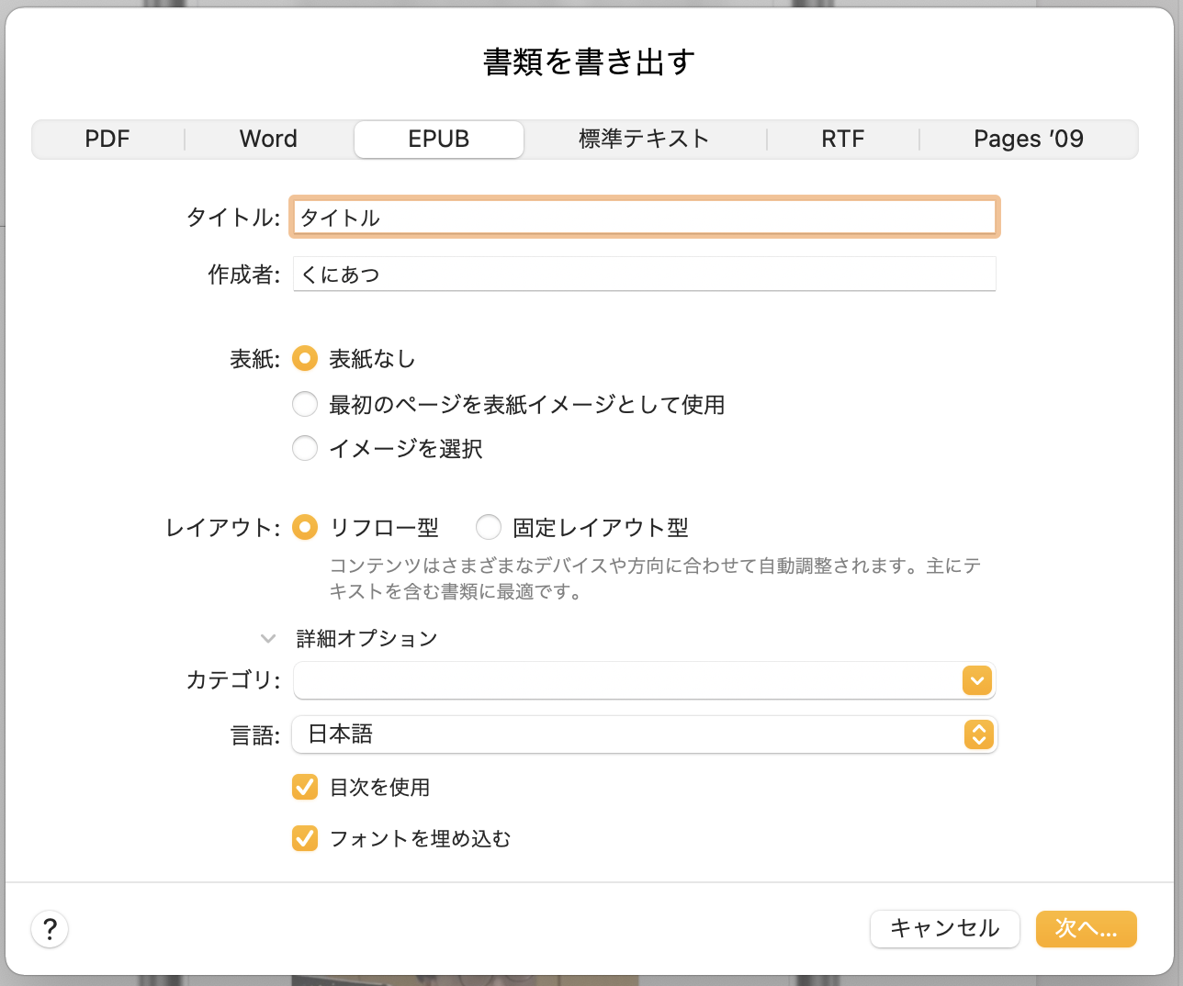Viewport: 1183px width, 986px height.
Task: Switch layout to 固定レイアウト型
Action: 488,526
